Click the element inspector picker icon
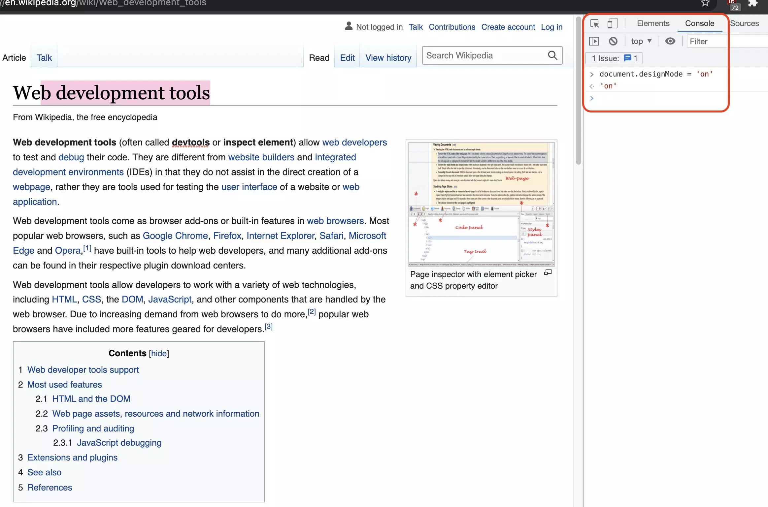This screenshot has width=768, height=507. click(x=594, y=23)
